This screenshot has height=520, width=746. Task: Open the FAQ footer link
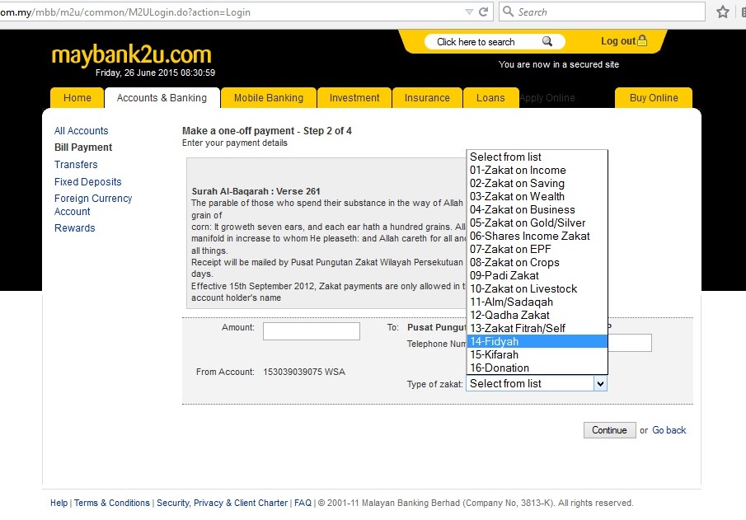tap(303, 503)
